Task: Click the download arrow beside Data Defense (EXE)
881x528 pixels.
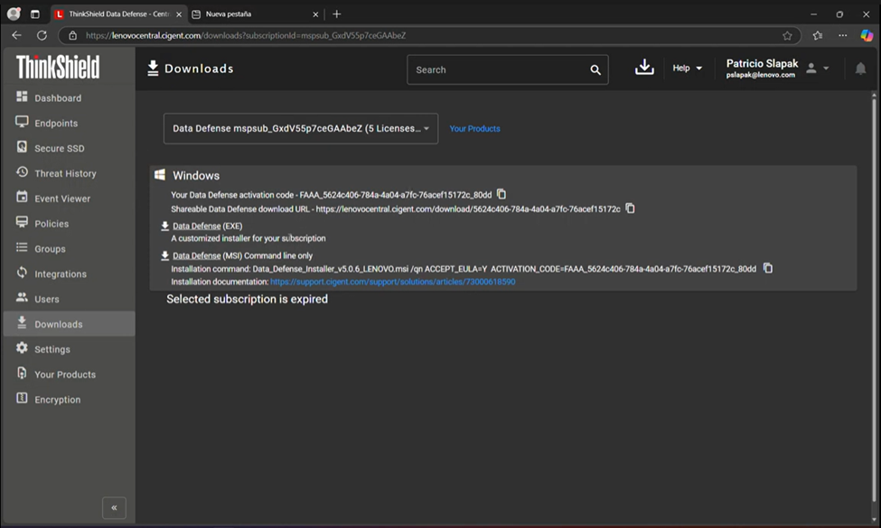Action: coord(165,226)
